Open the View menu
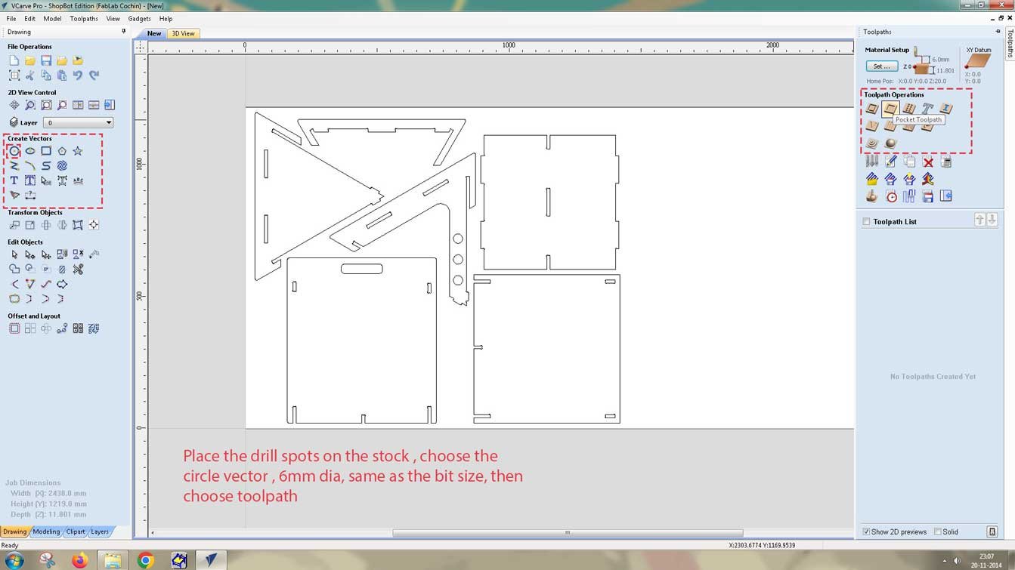The width and height of the screenshot is (1015, 570). tap(113, 18)
